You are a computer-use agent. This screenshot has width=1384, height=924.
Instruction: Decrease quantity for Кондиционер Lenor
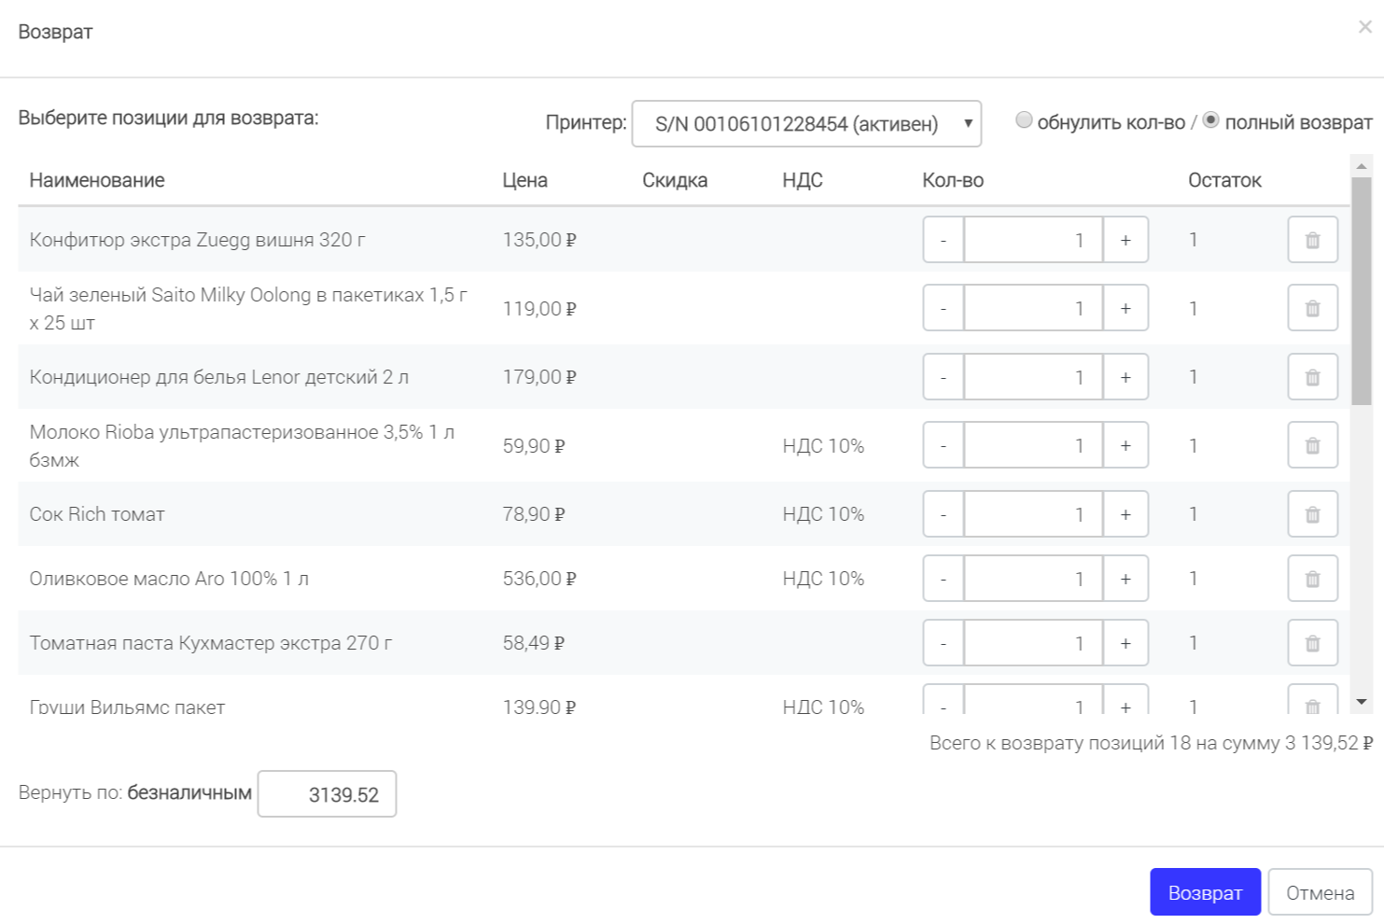point(944,377)
